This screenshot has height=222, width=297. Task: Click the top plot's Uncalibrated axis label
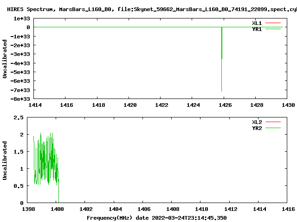coord(5,59)
